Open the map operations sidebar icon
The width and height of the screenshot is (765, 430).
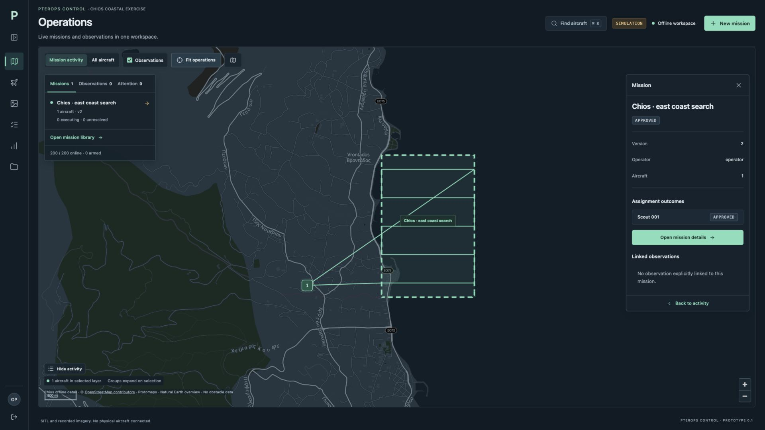click(x=14, y=61)
